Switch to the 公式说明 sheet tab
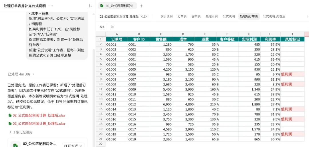 click(x=229, y=17)
